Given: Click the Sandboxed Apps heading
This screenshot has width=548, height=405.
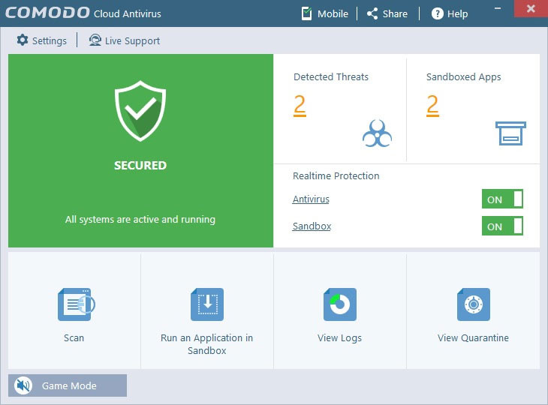Looking at the screenshot, I should tap(463, 76).
